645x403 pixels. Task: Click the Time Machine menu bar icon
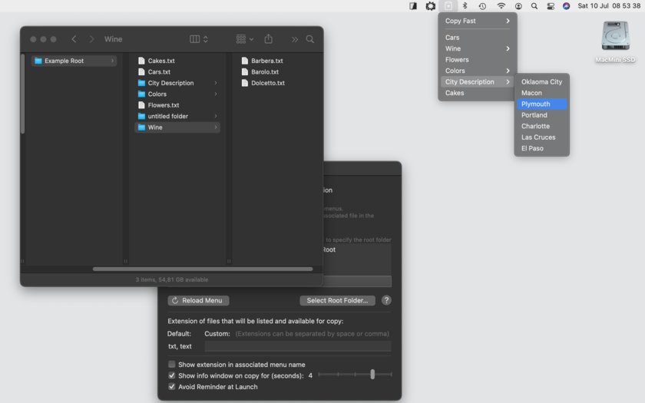click(x=482, y=6)
